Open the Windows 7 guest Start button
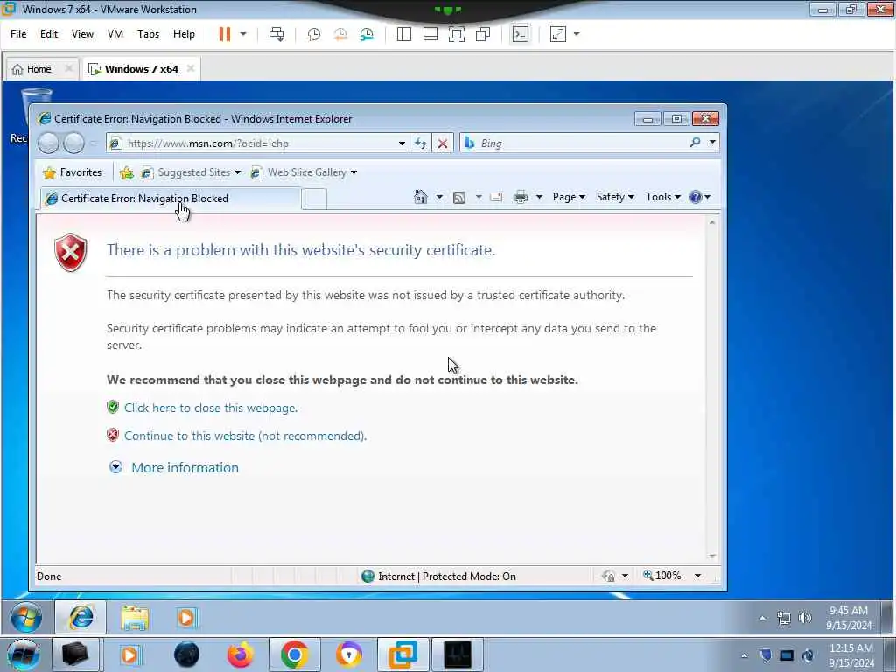Viewport: 896px width, 672px height. 25,617
